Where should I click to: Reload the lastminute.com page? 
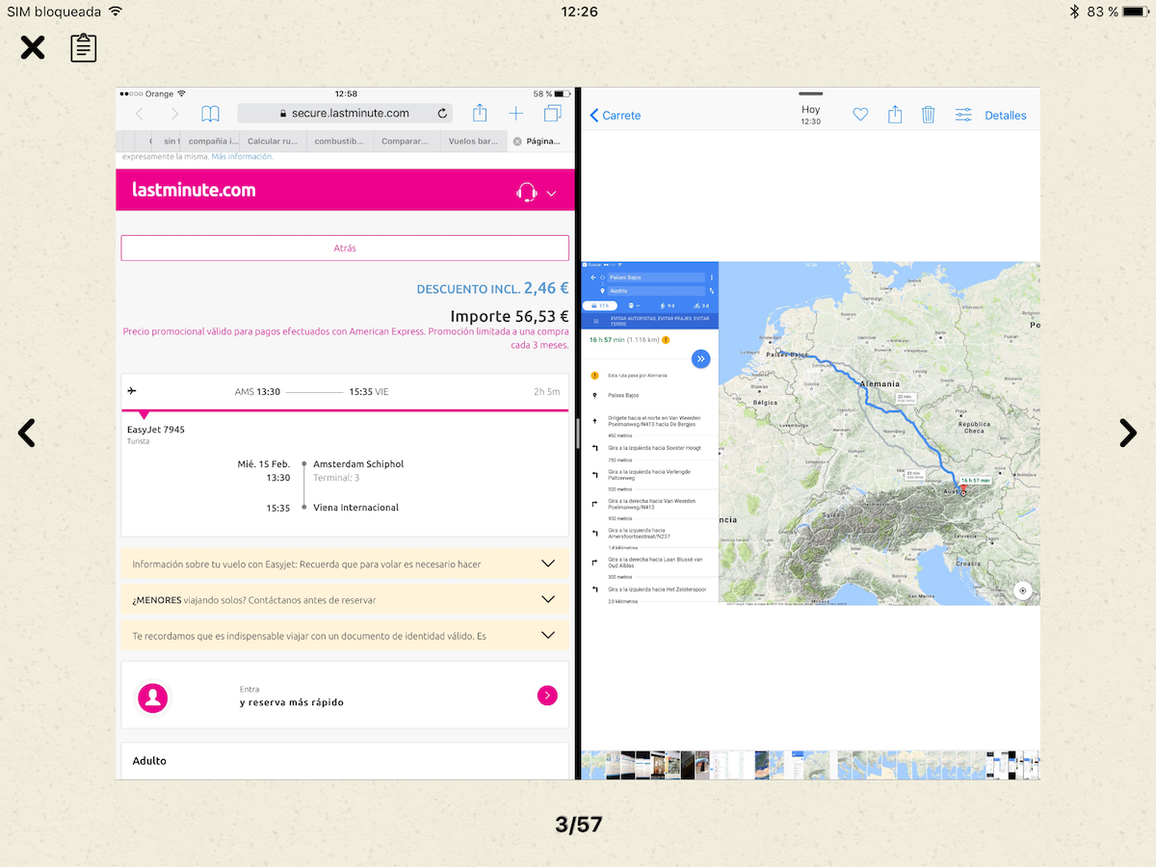[x=442, y=114]
